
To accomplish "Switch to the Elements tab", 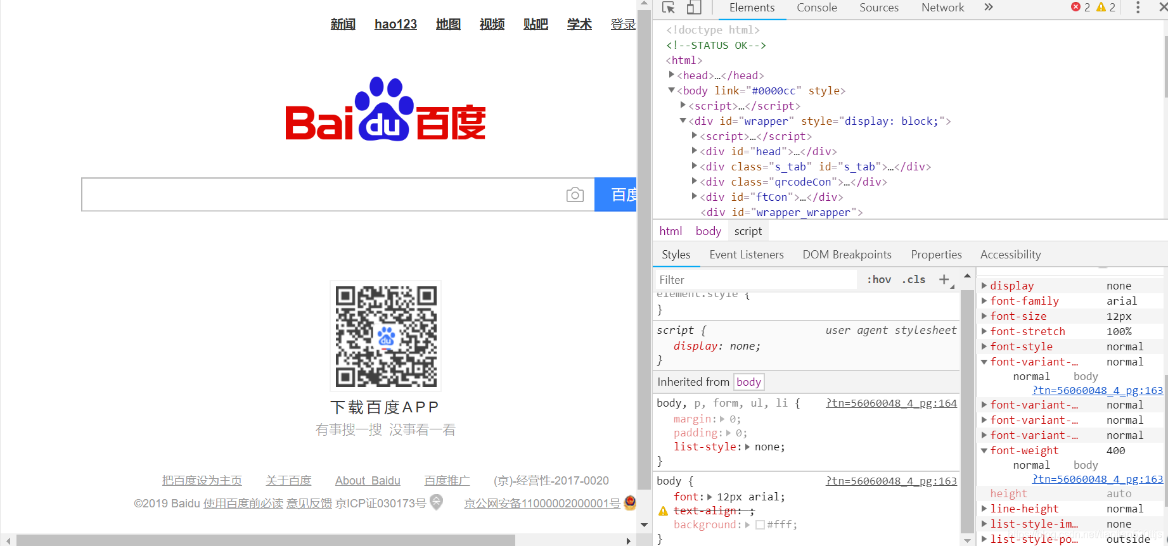I will (752, 8).
